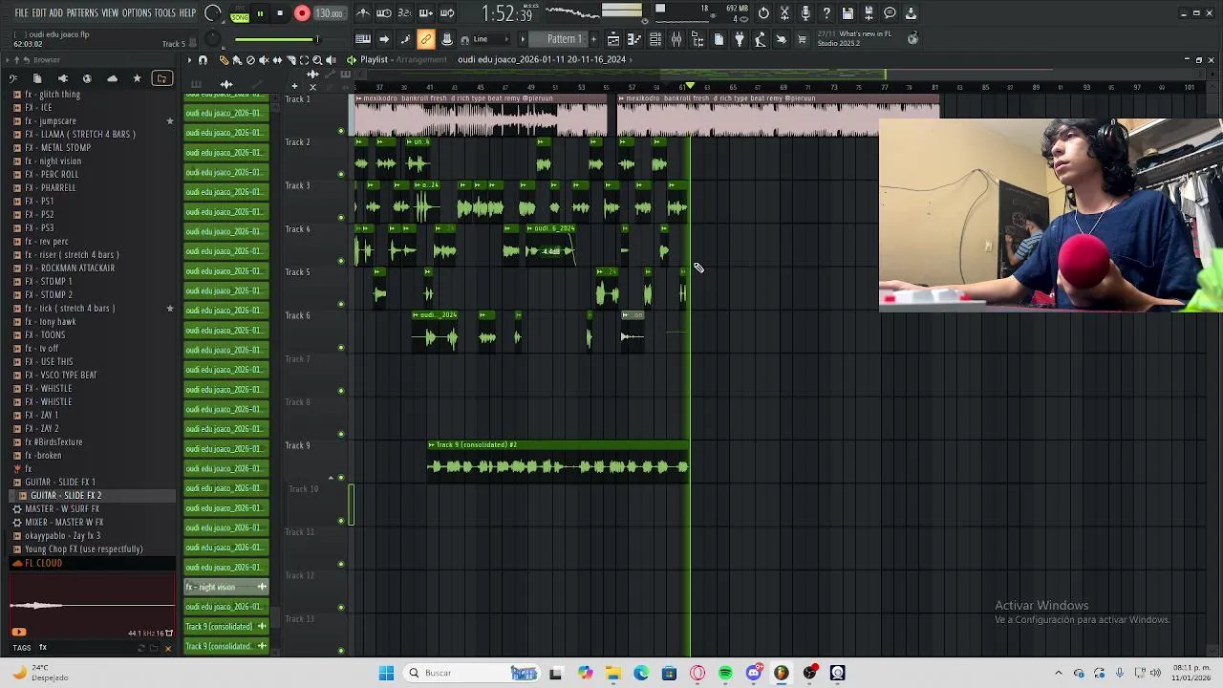Enable the loop recording icon
The height and width of the screenshot is (688, 1223).
[446, 13]
